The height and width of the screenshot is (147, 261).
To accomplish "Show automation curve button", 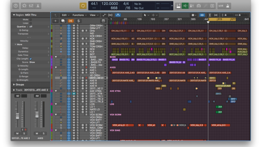I will (104, 15).
